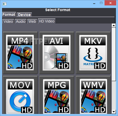Click the scrollbar up arrow
This screenshot has width=118, height=116.
pos(114,26)
